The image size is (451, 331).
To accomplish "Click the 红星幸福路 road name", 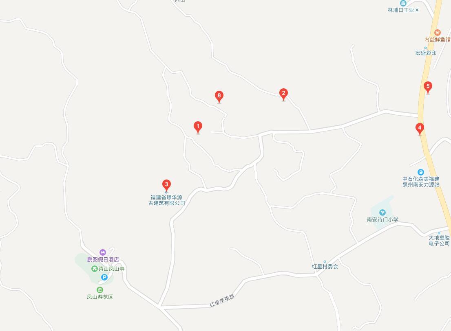I will [222, 300].
